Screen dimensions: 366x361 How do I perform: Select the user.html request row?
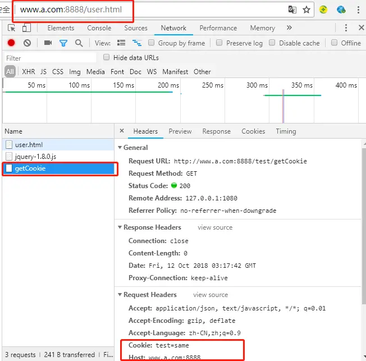coord(58,144)
